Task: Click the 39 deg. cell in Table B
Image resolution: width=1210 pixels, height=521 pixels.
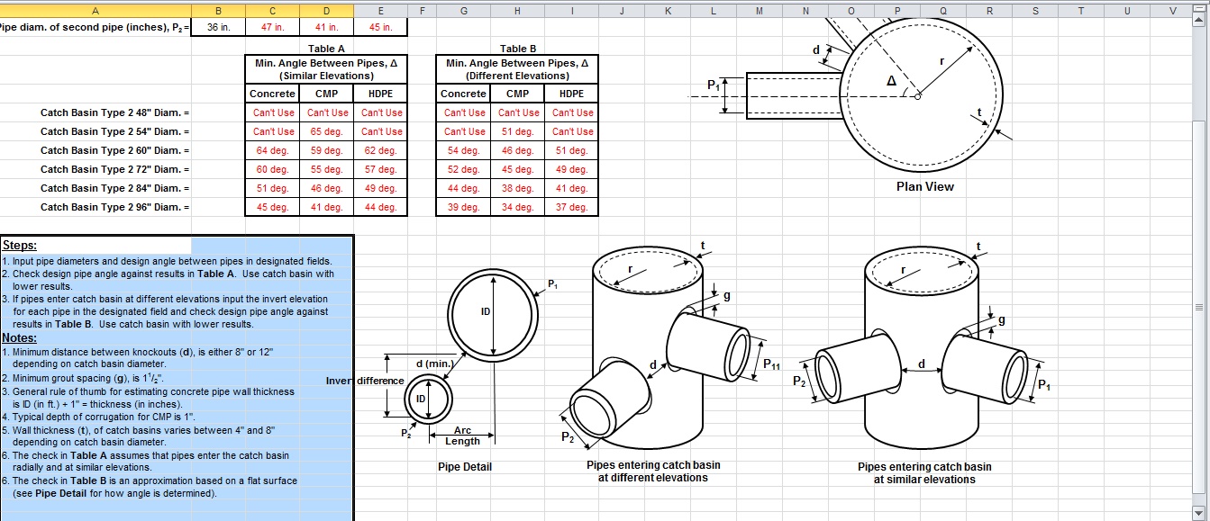Action: pos(463,206)
